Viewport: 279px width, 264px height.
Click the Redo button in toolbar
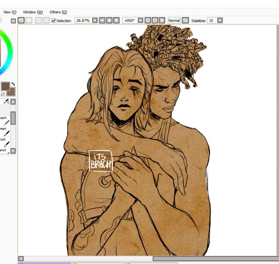point(29,20)
